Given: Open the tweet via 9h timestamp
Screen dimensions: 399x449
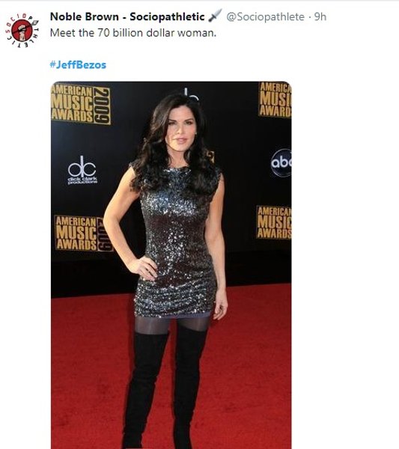Looking at the screenshot, I should tap(320, 16).
